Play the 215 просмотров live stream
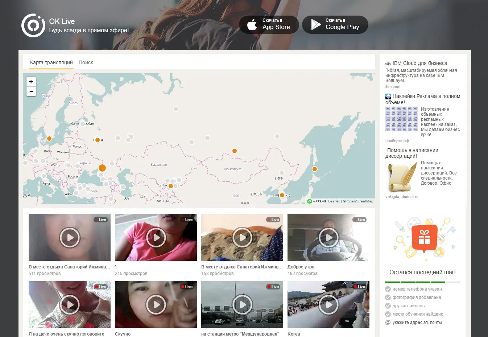Image resolution: width=488 pixels, height=337 pixels. [156, 237]
